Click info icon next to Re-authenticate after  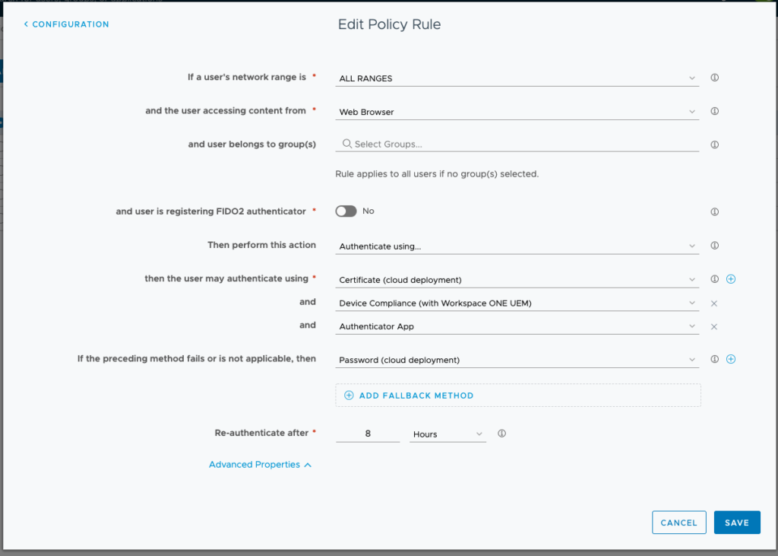tap(501, 433)
